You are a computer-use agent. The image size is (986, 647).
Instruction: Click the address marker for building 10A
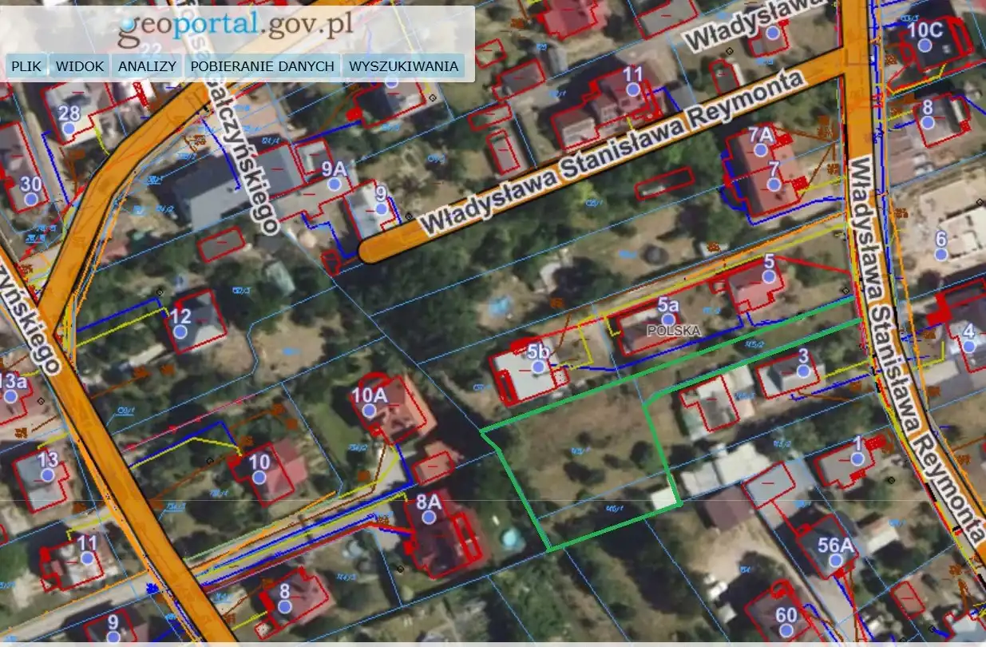(369, 411)
